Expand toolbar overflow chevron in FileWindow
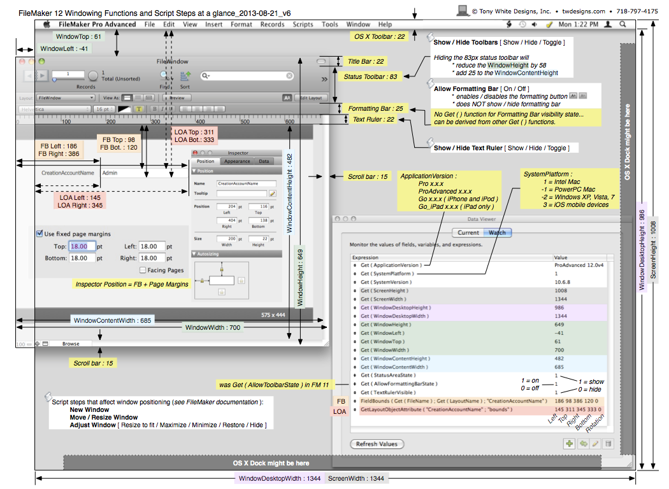Screen dimensions: 669x489 tap(324, 80)
